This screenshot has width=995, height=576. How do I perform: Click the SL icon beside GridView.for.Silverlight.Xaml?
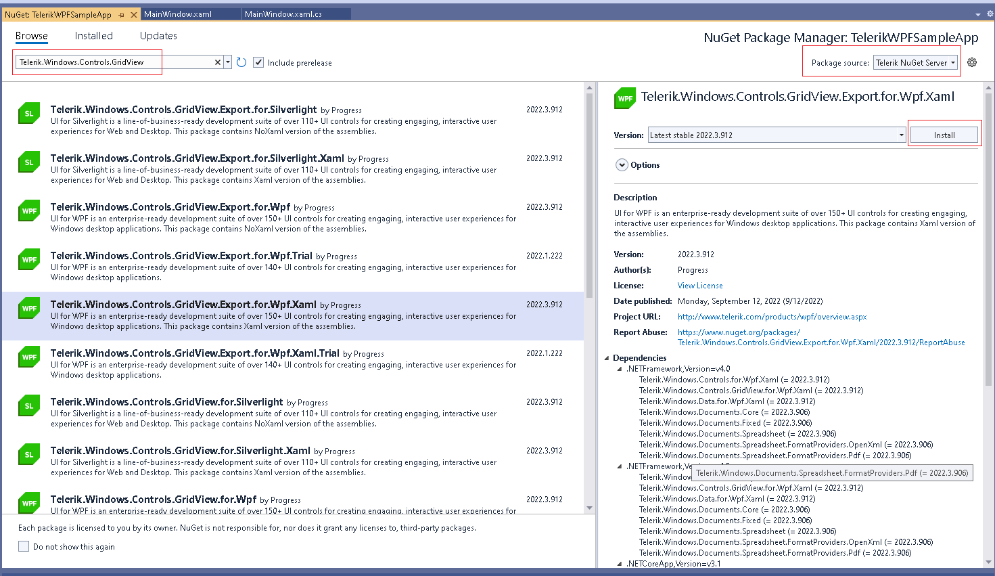[x=29, y=454]
